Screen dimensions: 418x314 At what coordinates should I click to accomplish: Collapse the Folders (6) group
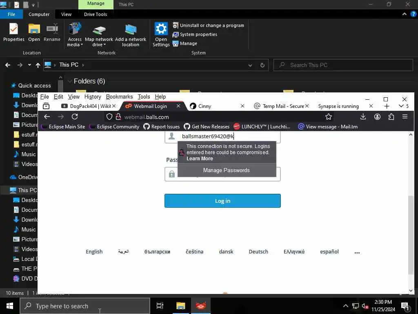70,81
